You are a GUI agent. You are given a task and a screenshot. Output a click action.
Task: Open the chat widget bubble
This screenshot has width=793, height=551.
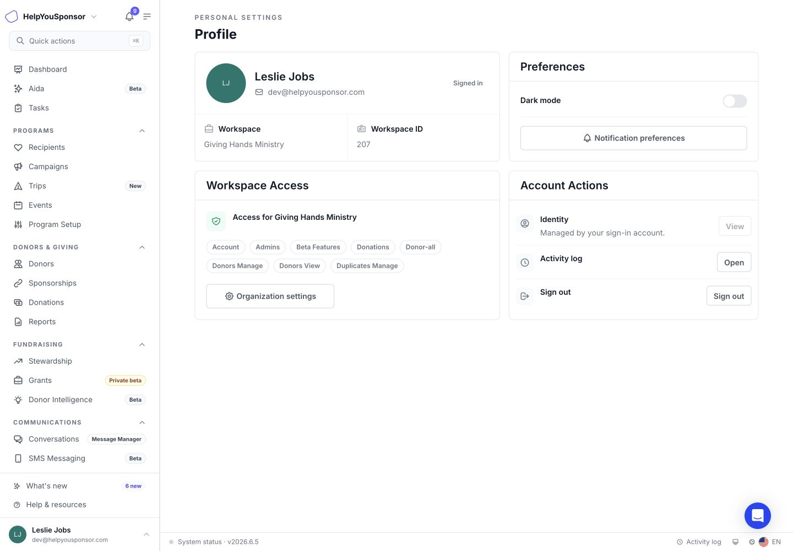click(x=758, y=516)
